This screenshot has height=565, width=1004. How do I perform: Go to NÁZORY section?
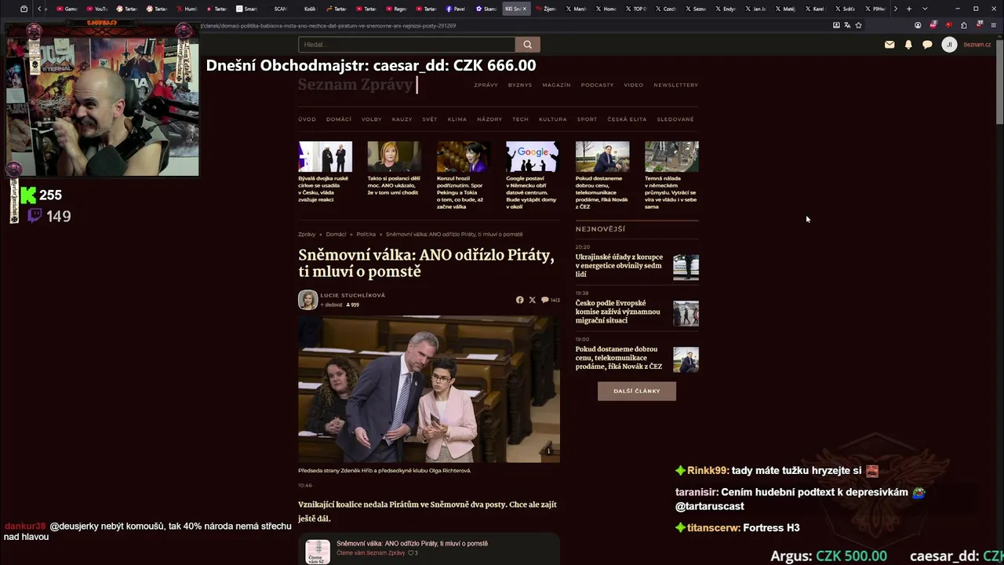(489, 119)
